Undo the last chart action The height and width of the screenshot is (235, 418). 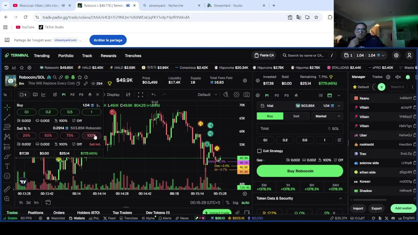pyautogui.click(x=153, y=95)
